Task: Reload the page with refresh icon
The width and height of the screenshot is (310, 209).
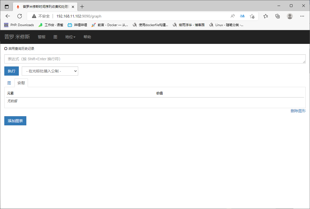Action: (x=20, y=16)
